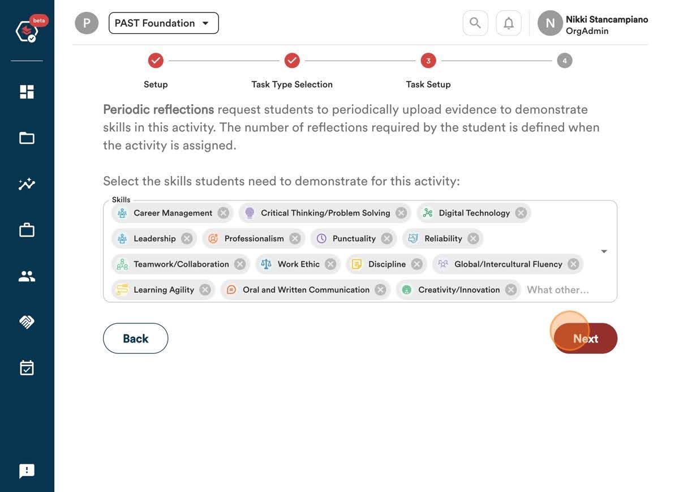Image resolution: width=679 pixels, height=492 pixels.
Task: Expand the PAST Foundation organization dropdown
Action: (x=164, y=23)
